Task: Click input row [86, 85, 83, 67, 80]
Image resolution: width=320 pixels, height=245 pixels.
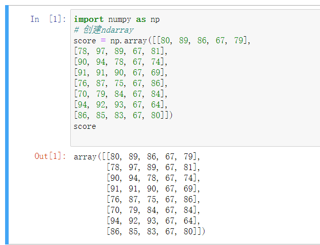Action: [x=123, y=115]
